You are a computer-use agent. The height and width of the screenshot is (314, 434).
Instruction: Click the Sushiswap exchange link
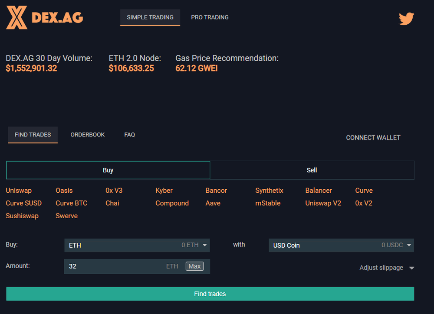click(22, 216)
